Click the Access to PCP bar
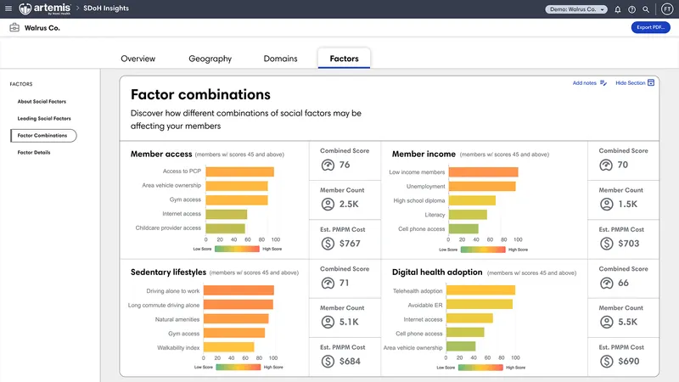679x382 pixels. click(x=239, y=171)
